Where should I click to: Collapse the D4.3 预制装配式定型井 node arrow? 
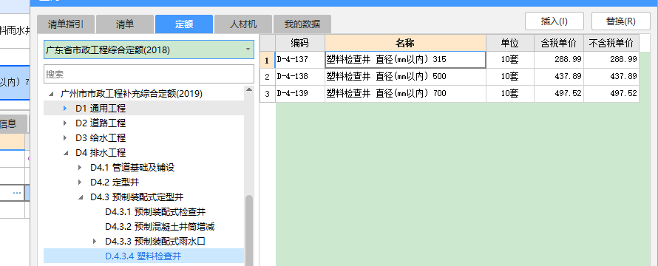[81, 197]
